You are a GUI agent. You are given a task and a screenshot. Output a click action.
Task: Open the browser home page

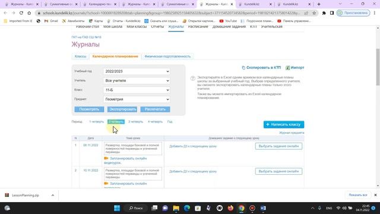click(29, 13)
